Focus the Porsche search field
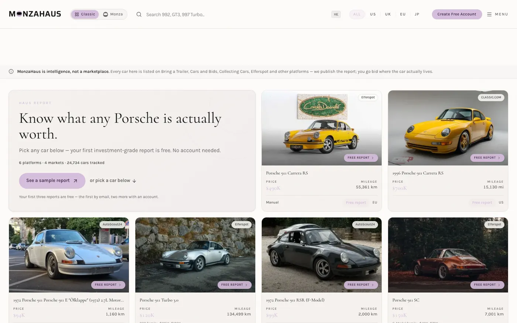517x323 pixels. click(x=236, y=14)
